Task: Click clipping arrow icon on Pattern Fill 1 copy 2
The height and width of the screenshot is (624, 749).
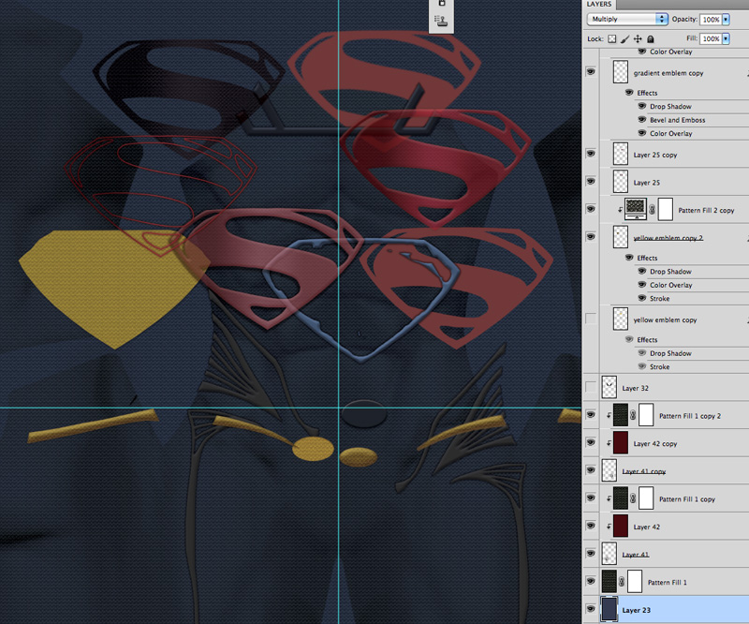Action: pyautogui.click(x=609, y=415)
